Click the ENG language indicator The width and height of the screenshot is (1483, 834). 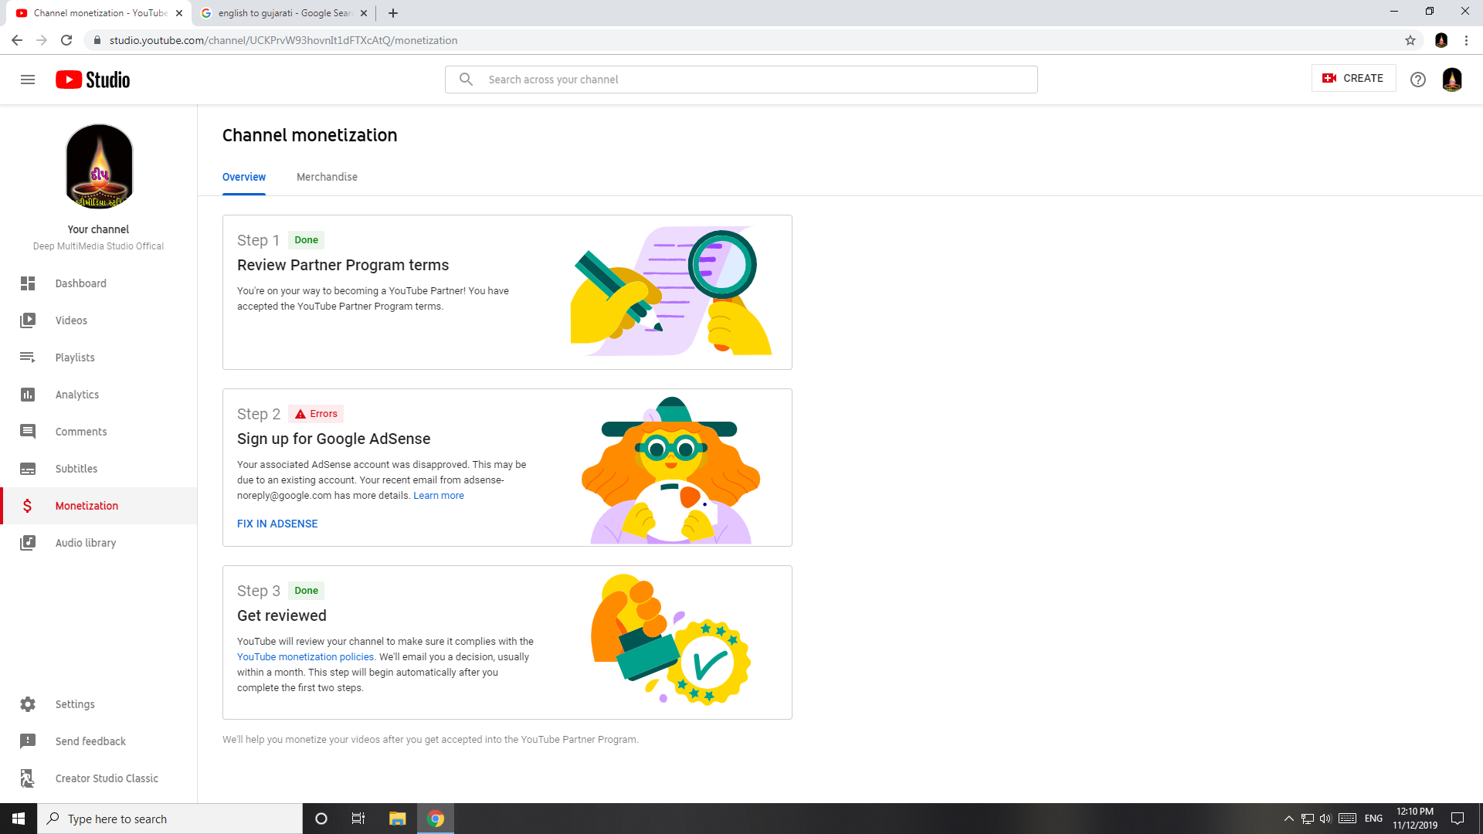click(x=1373, y=819)
